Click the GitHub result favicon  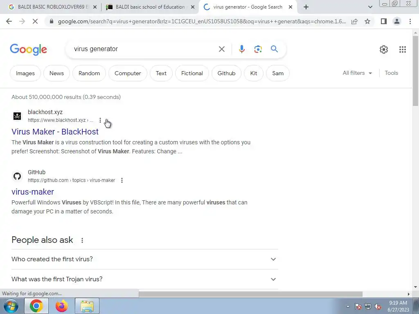[17, 176]
